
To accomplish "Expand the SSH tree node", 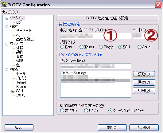I will tap(13, 91).
